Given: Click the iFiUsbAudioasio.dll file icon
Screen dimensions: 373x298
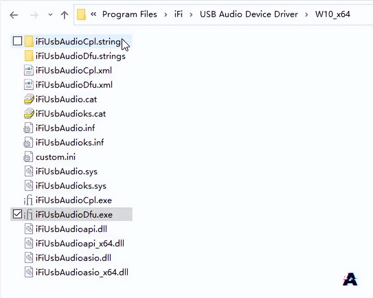Looking at the screenshot, I should 29,258.
